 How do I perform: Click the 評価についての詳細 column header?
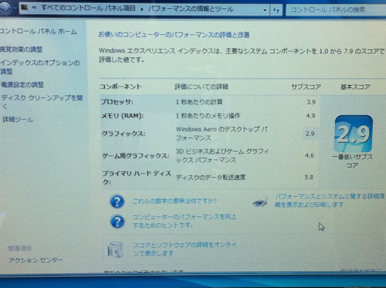[201, 87]
